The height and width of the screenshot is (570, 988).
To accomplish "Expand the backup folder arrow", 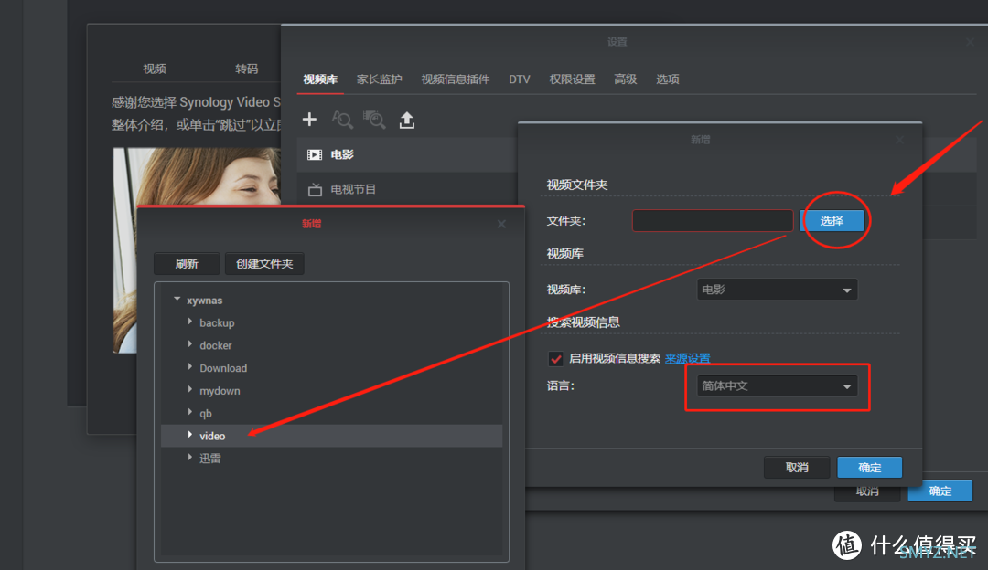I will [x=189, y=322].
